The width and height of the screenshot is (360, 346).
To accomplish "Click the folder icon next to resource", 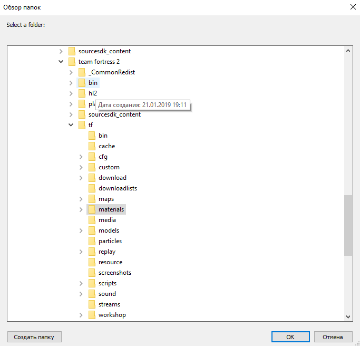I will 92,262.
